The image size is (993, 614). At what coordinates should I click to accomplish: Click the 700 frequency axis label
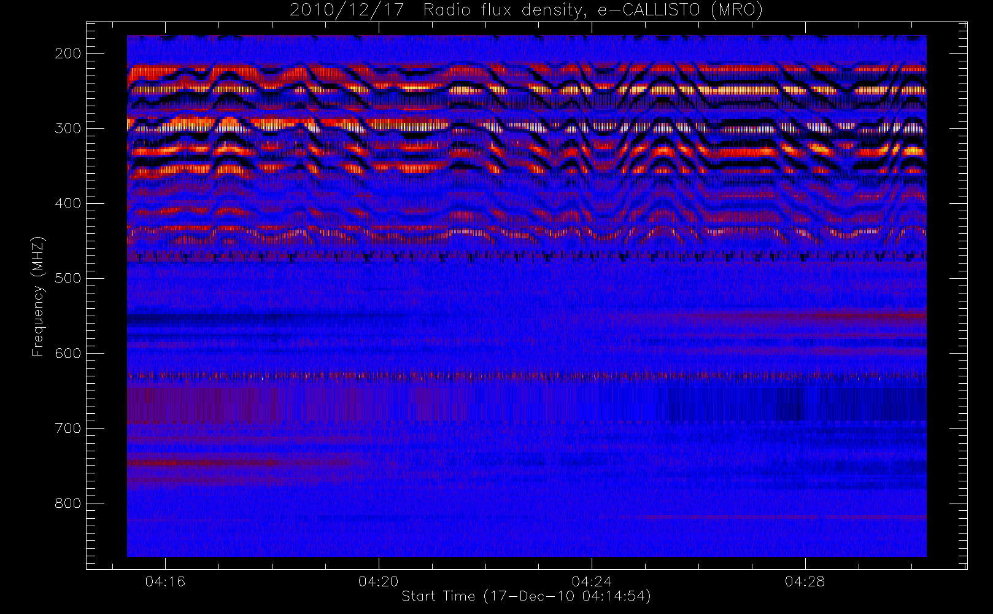pos(68,428)
